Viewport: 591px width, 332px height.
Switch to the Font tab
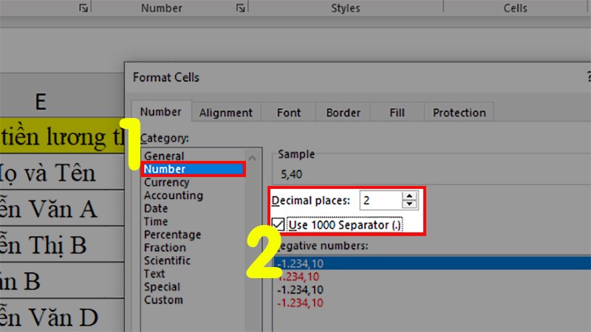289,113
